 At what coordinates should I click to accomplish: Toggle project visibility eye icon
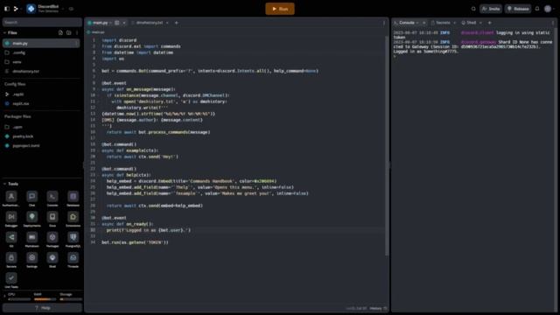(x=71, y=9)
